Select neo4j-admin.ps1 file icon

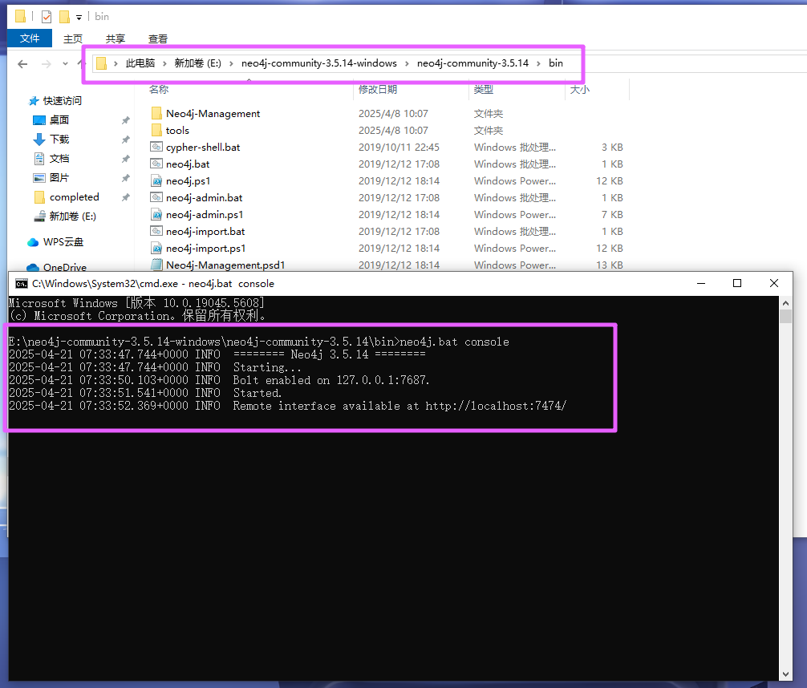156,214
